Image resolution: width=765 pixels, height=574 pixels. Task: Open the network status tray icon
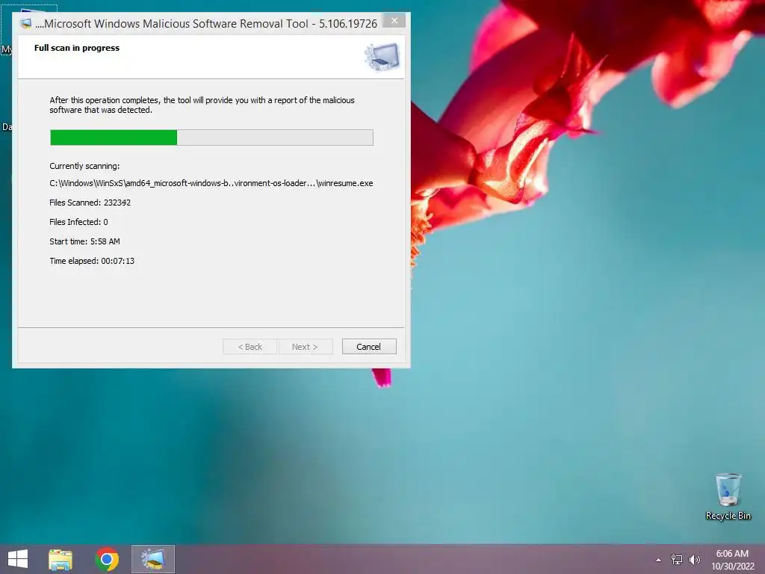click(677, 559)
